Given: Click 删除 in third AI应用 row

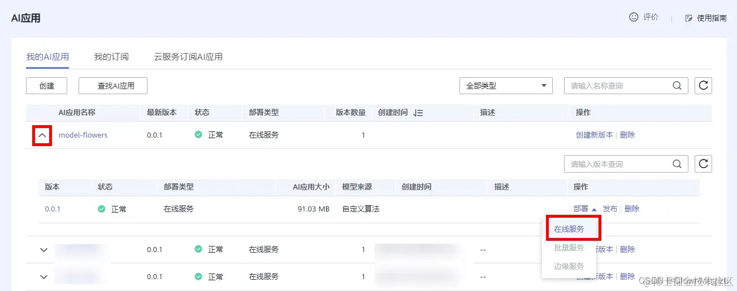Looking at the screenshot, I should [x=627, y=276].
